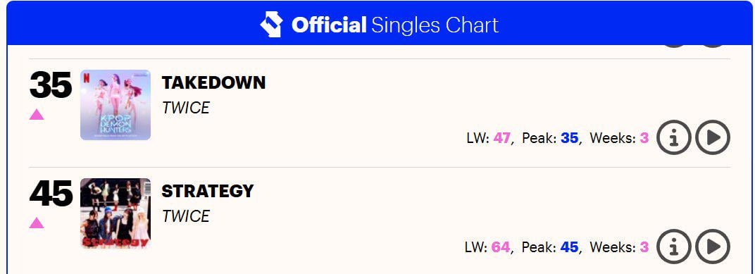Select TWICE artist name under STRATEGY
This screenshot has height=274, width=755.
click(x=185, y=216)
